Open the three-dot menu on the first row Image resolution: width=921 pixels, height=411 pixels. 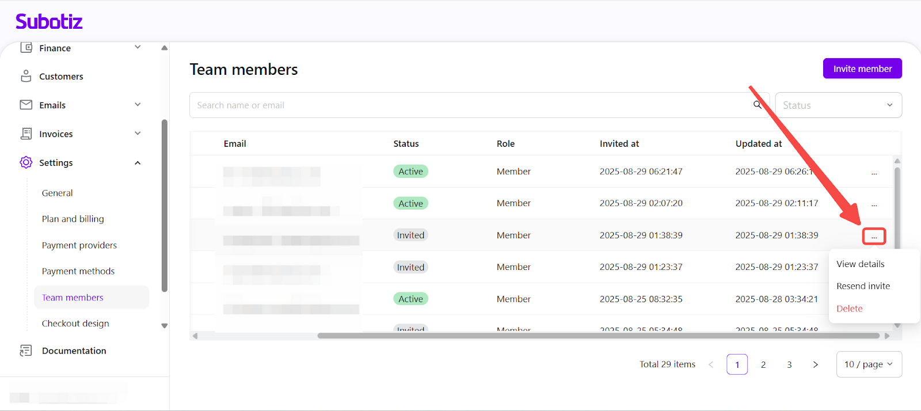coord(874,172)
